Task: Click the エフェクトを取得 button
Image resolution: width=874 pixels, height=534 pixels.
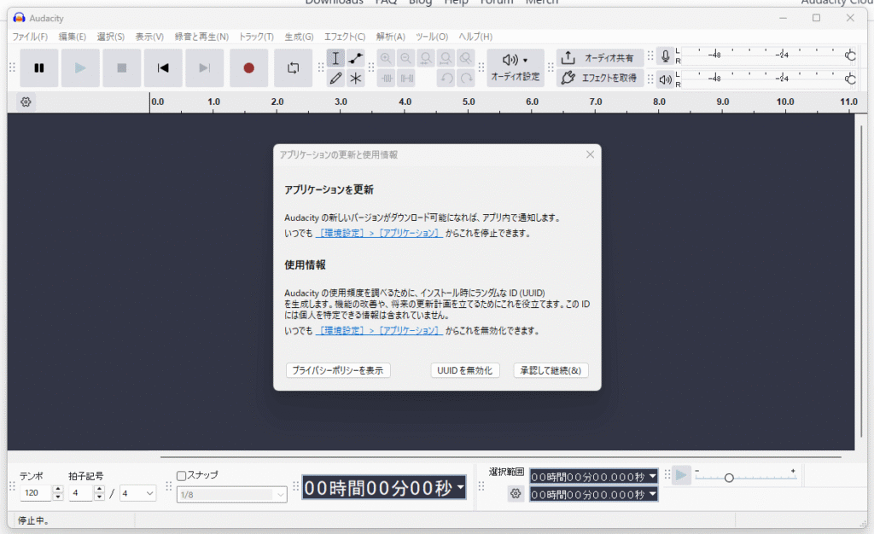Action: click(600, 78)
